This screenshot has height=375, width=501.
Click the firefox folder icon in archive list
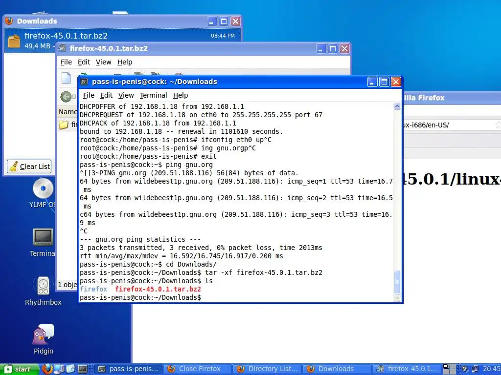click(64, 125)
